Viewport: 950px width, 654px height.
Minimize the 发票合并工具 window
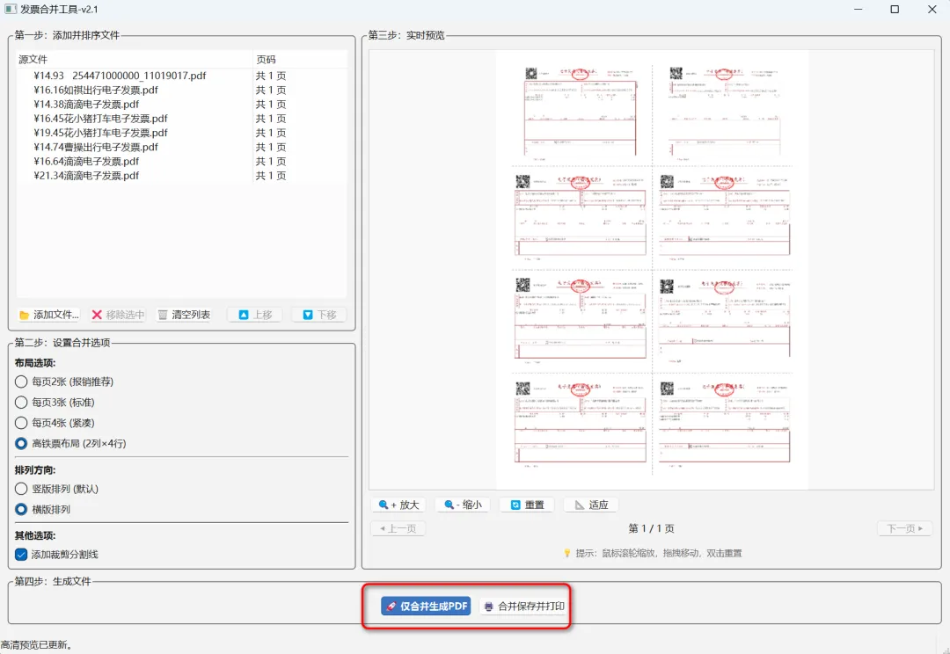tap(858, 9)
